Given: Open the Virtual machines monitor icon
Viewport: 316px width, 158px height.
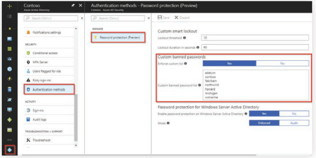Looking at the screenshot, I should 10,110.
